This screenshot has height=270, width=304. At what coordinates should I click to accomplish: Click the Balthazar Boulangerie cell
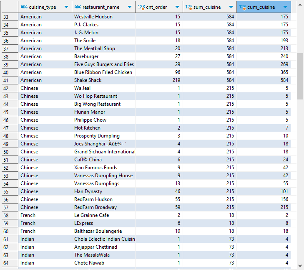click(103, 231)
